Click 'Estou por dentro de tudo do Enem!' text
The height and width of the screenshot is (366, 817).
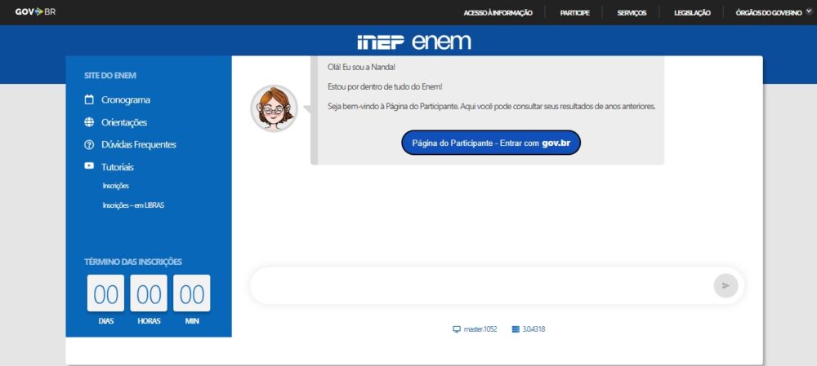coord(385,86)
